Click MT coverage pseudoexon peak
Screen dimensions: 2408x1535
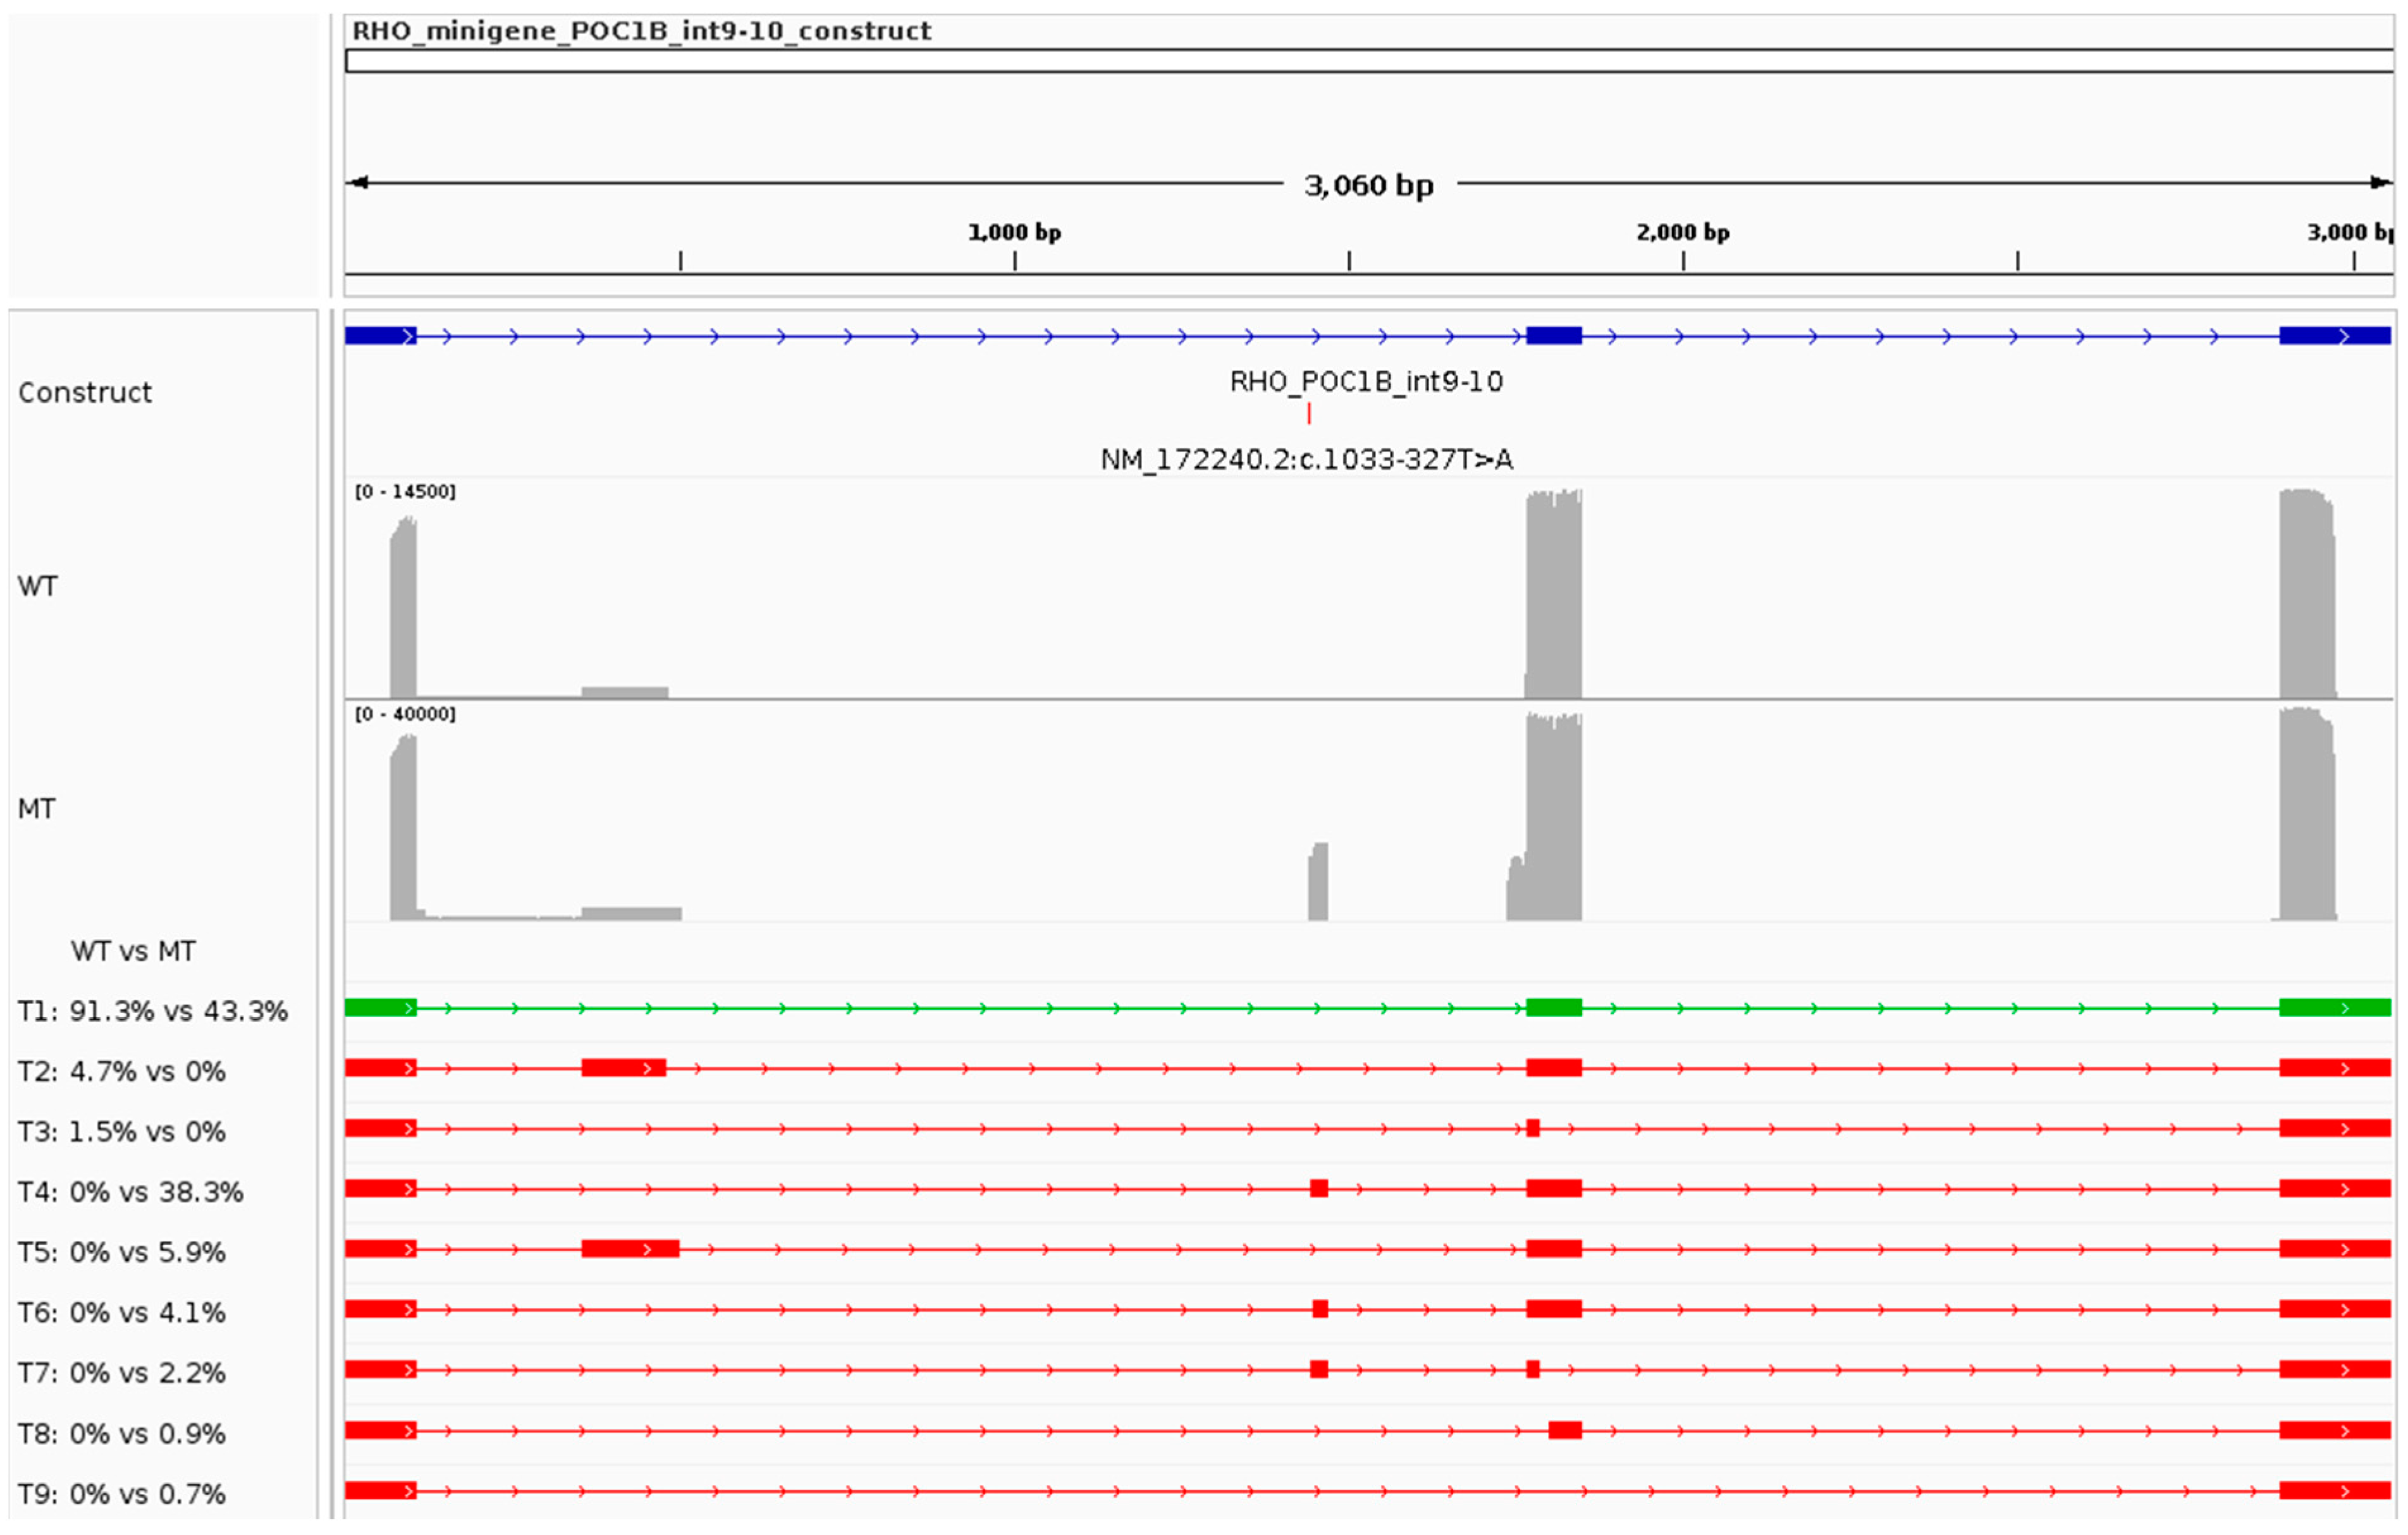1318,882
